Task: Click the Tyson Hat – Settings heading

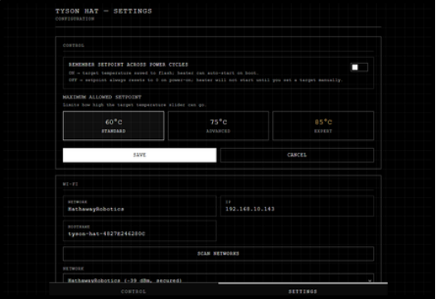Action: 104,11
